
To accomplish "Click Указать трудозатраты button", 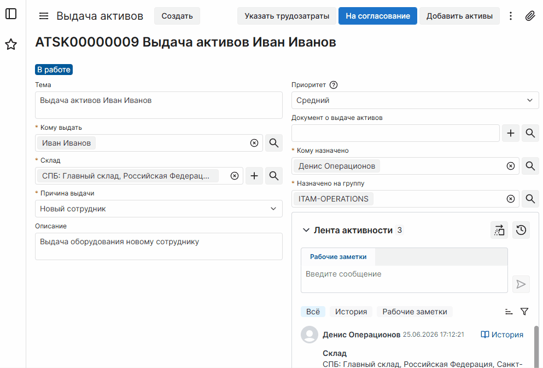I will tap(287, 16).
